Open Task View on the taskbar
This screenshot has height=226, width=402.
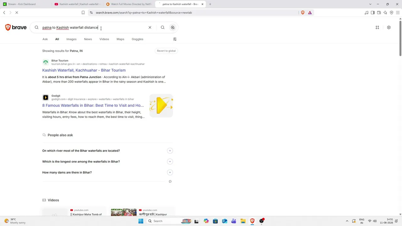point(197,221)
